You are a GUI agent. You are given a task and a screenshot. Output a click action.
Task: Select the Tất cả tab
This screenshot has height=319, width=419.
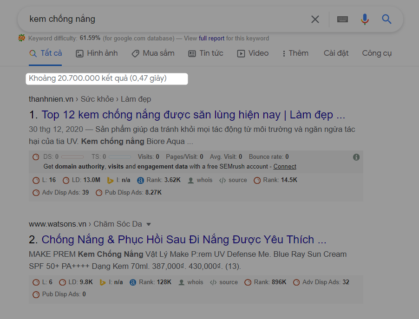point(46,53)
